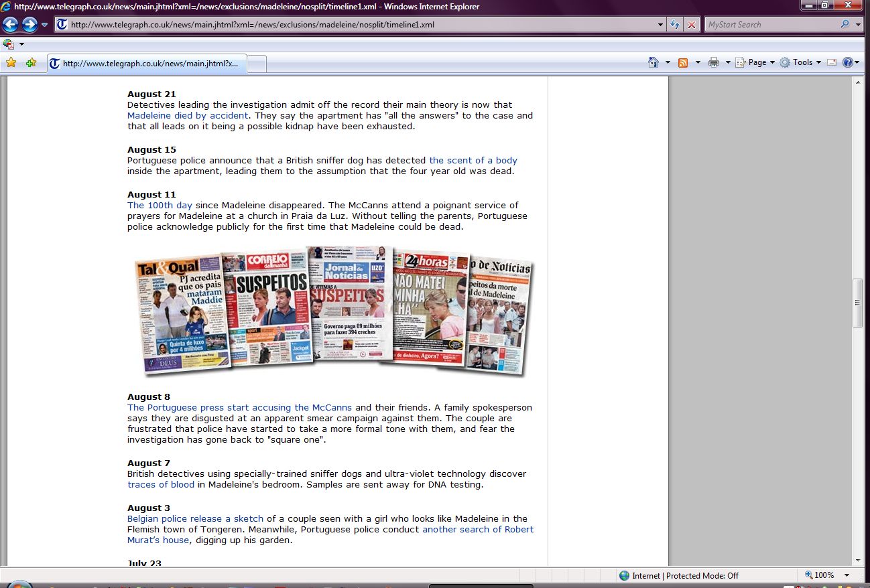
Task: Click the Add to Favorites icon
Action: tap(31, 62)
